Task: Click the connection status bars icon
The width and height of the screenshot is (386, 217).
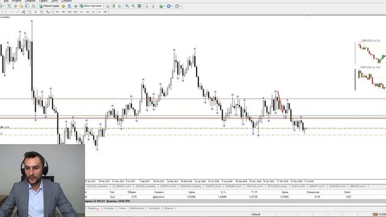Action: click(x=375, y=215)
